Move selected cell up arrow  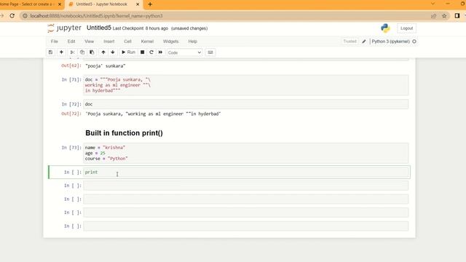[103, 52]
